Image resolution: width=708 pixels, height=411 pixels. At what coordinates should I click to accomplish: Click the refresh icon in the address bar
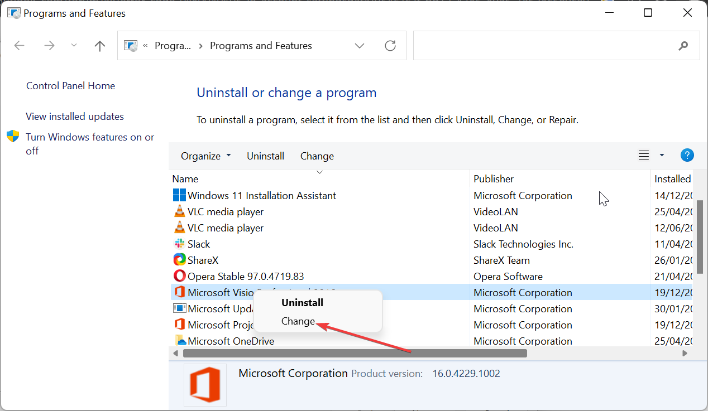[390, 45]
